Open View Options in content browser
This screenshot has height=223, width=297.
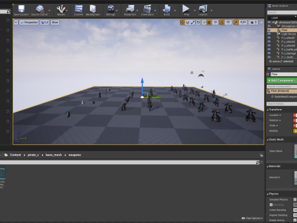[x=252, y=218]
